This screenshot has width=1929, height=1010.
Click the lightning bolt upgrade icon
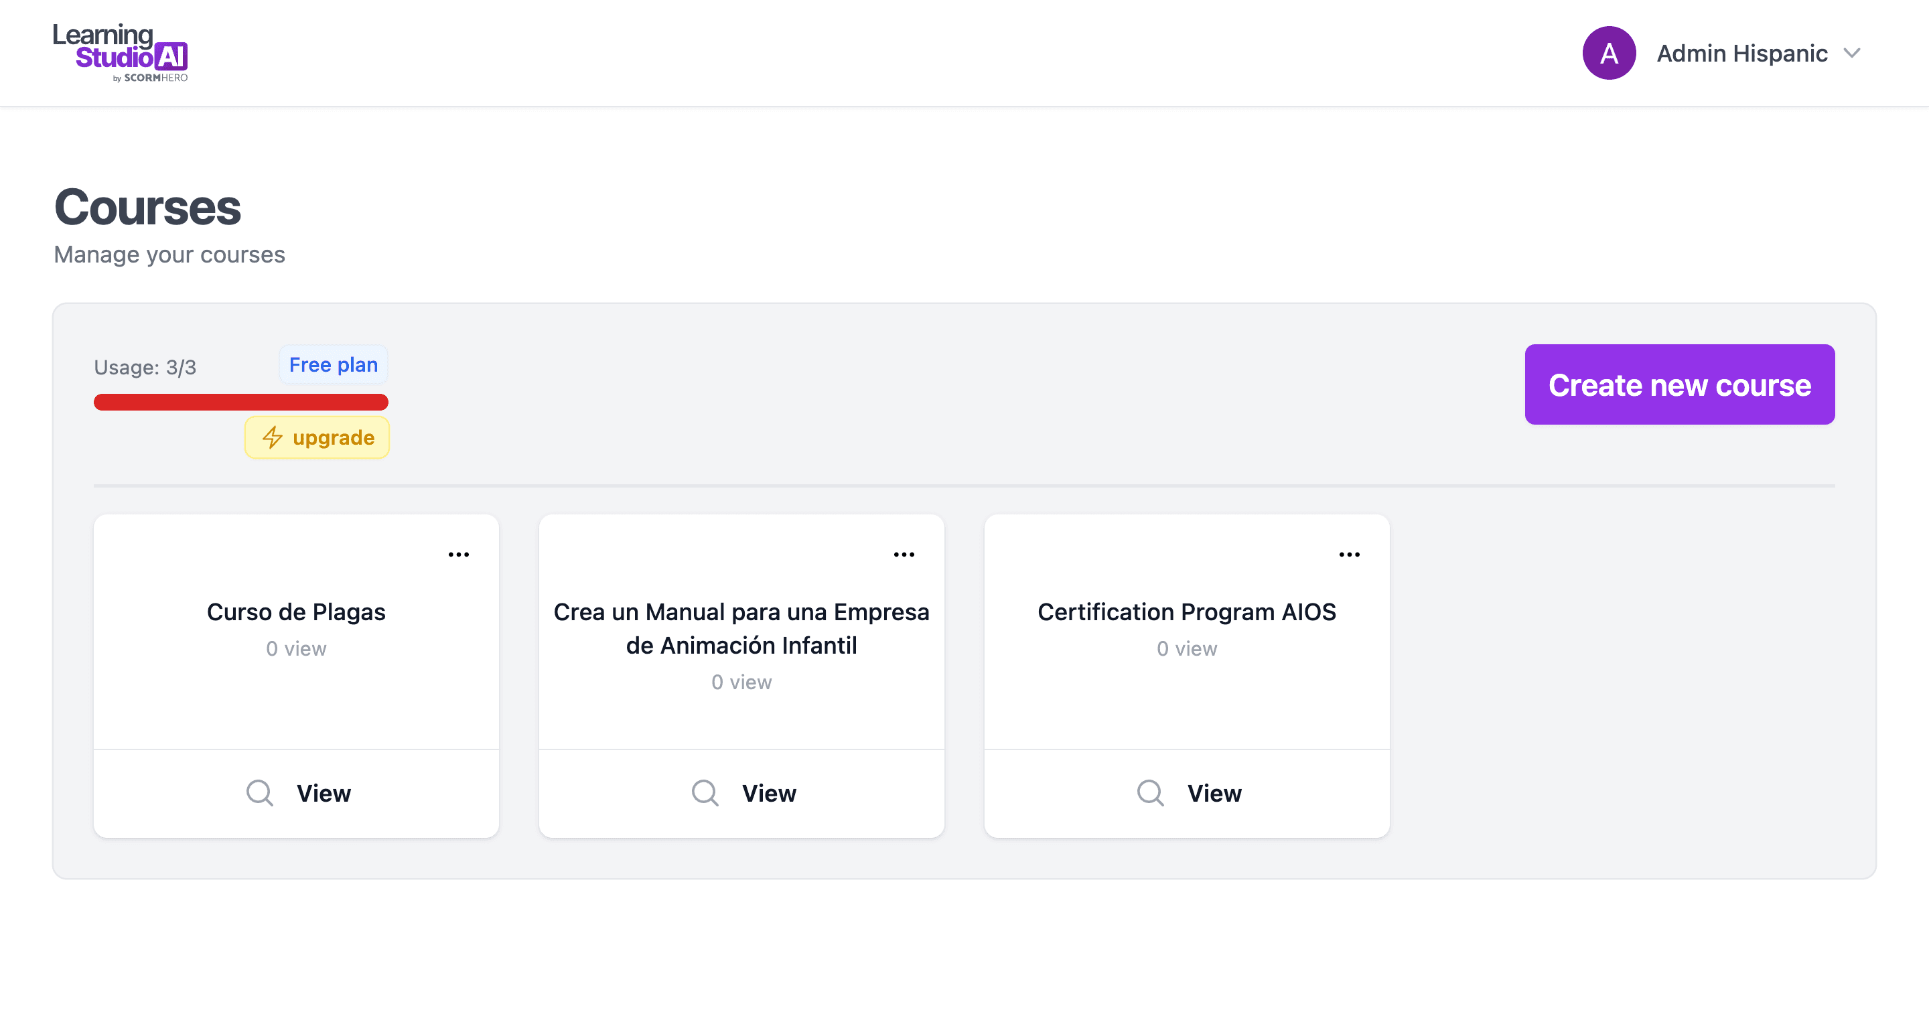pos(273,437)
